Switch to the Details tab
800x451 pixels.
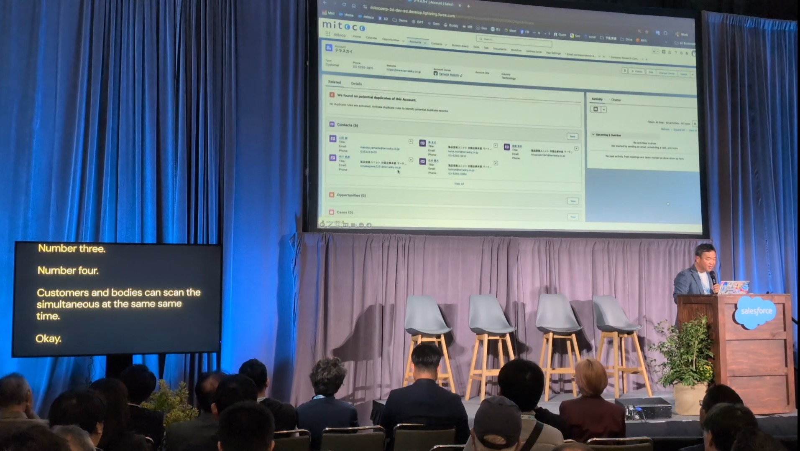[356, 84]
